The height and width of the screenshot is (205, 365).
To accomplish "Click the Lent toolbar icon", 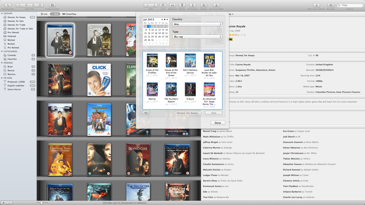I will pos(163,5).
